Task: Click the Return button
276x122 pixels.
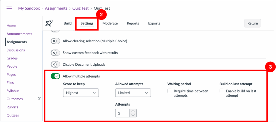Action: point(253,23)
